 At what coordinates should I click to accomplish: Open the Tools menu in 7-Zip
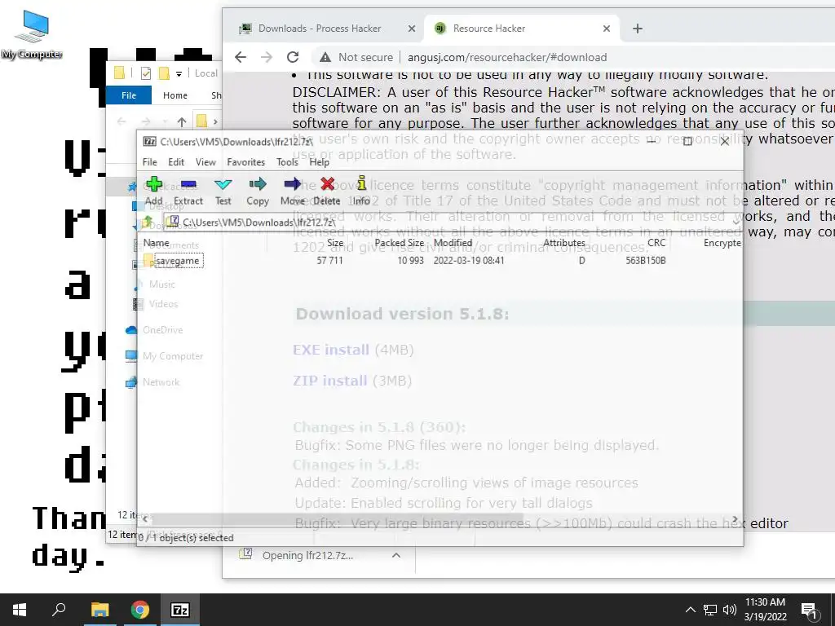[x=287, y=162]
